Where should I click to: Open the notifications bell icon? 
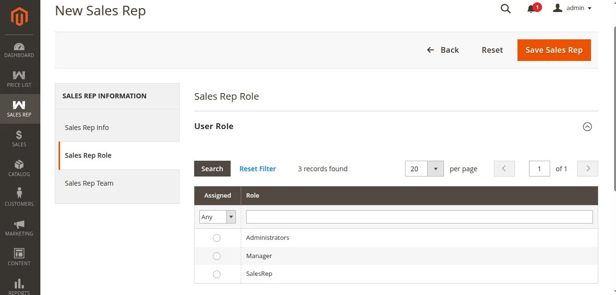pyautogui.click(x=531, y=9)
